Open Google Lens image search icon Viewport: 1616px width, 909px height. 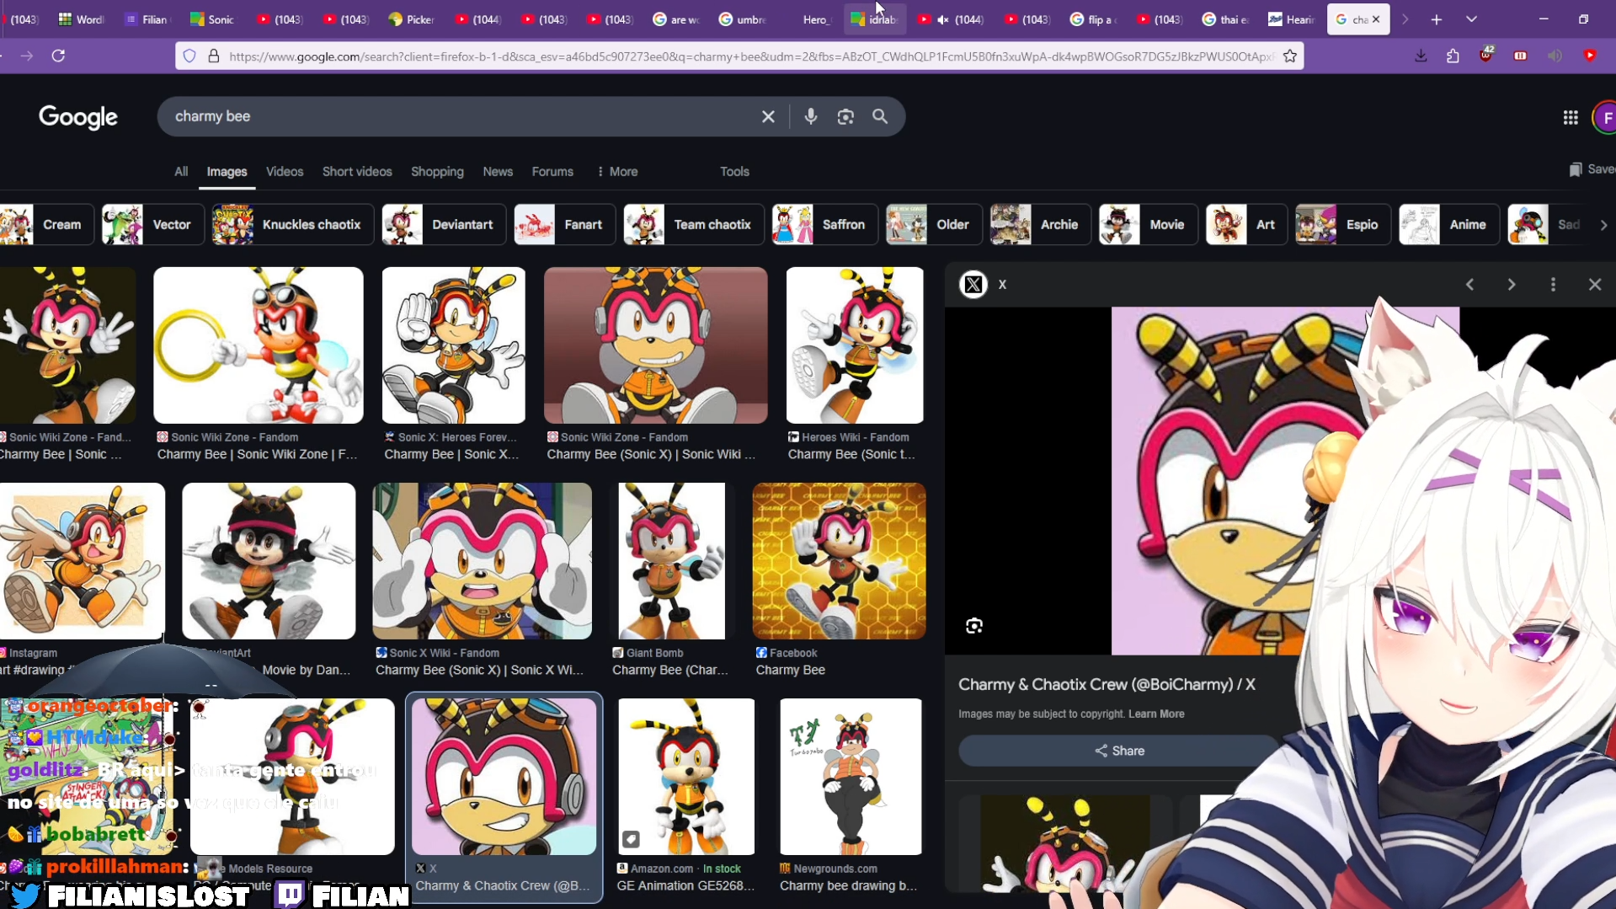click(x=845, y=116)
